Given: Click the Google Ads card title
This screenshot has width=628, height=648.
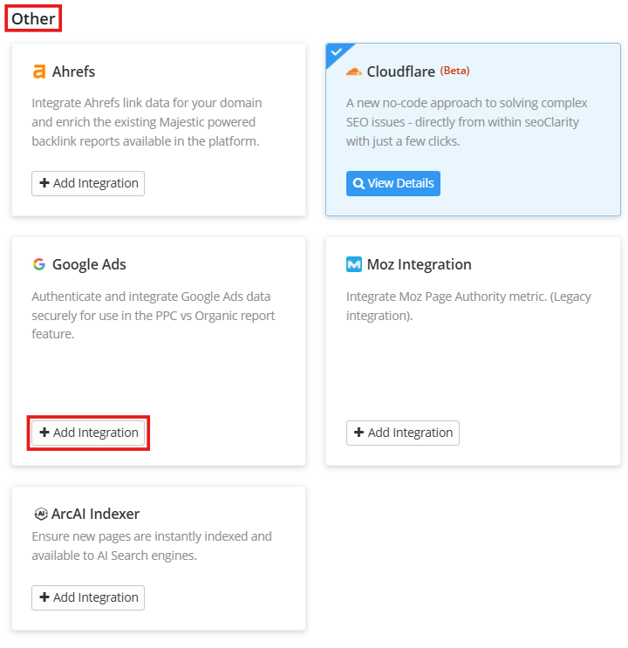Looking at the screenshot, I should pyautogui.click(x=89, y=264).
